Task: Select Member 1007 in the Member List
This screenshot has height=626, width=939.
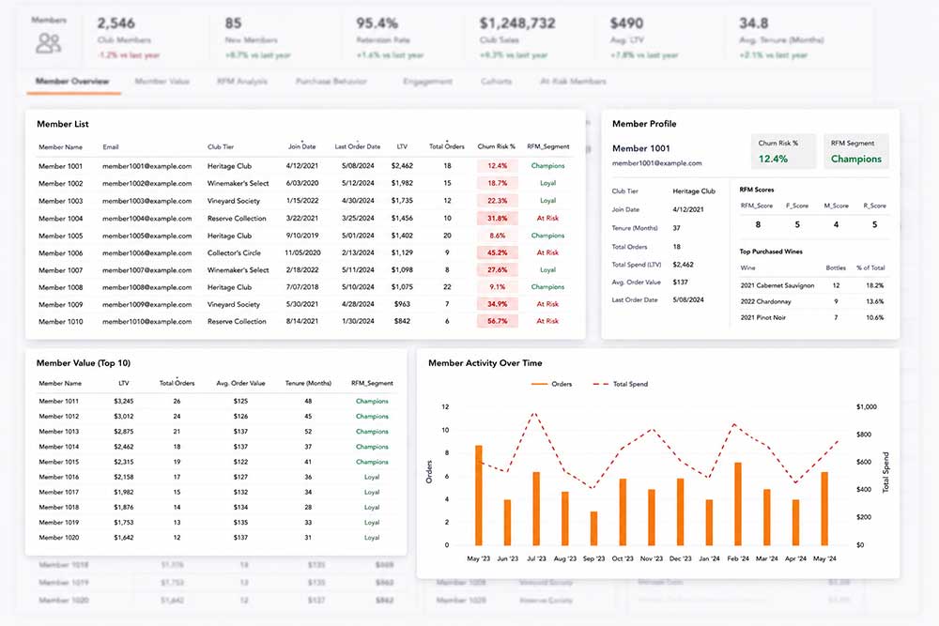Action: [60, 270]
